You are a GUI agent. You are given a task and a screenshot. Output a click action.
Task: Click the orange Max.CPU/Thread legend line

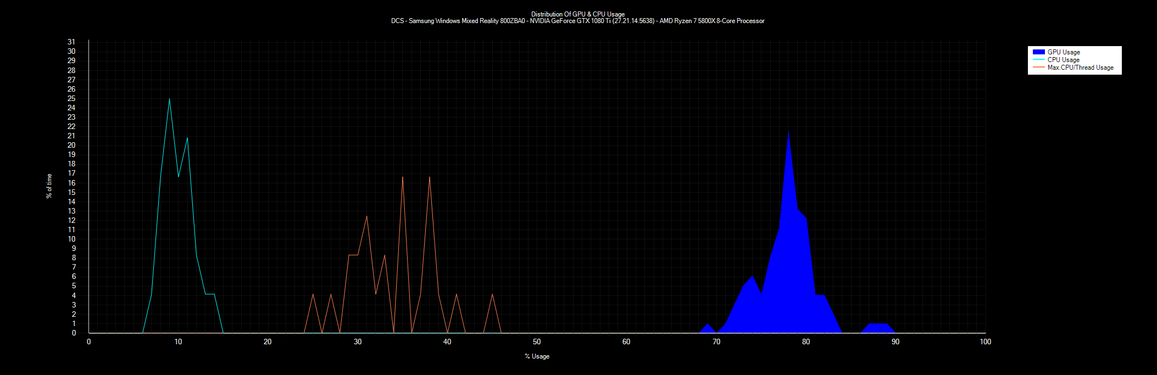pyautogui.click(x=1038, y=68)
